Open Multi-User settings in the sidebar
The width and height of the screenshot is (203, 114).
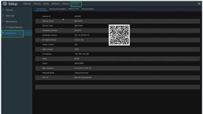tap(10, 16)
